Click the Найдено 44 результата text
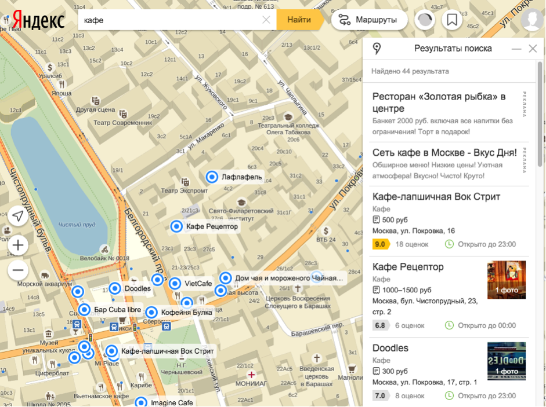This screenshot has height=407, width=546. [x=410, y=71]
